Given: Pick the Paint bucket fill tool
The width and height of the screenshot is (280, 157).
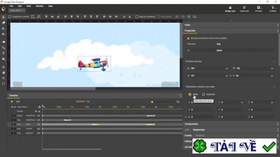Looking at the screenshot, I should [x=3, y=59].
